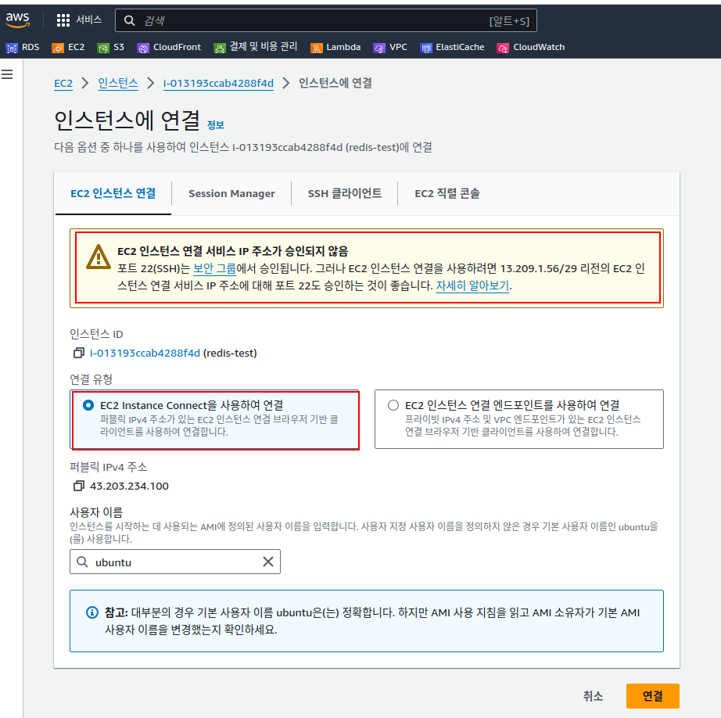The height and width of the screenshot is (718, 721).
Task: Click the 사용자 이름 label
Action: click(x=96, y=512)
